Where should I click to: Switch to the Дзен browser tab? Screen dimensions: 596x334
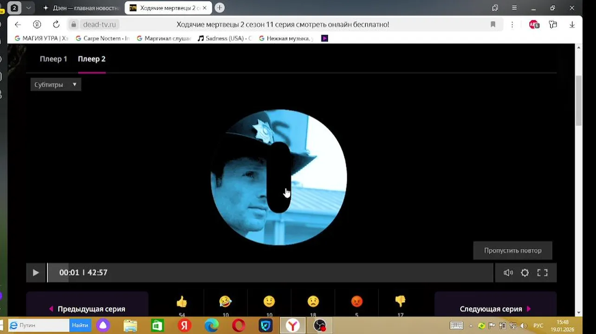[x=81, y=8]
